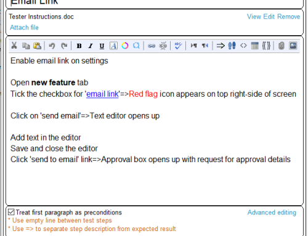Click the Attach file link
Screen dimensions: 308x236
pyautogui.click(x=24, y=27)
